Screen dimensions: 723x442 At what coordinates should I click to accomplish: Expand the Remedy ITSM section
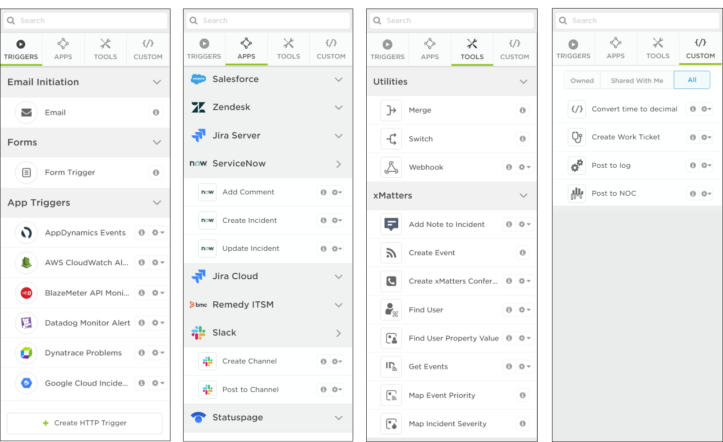[339, 305]
